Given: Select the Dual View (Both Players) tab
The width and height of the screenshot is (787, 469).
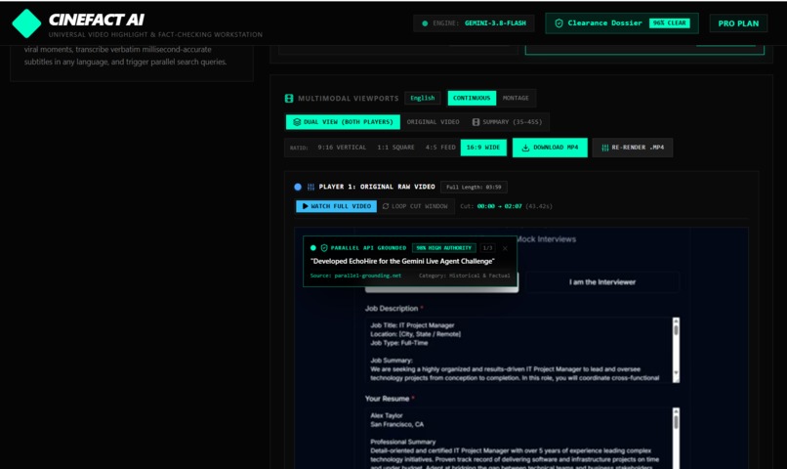Looking at the screenshot, I should (x=343, y=122).
